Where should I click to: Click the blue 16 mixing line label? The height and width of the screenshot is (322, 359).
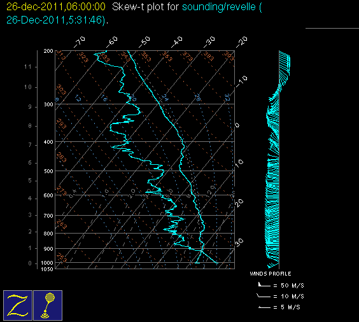[x=104, y=98]
